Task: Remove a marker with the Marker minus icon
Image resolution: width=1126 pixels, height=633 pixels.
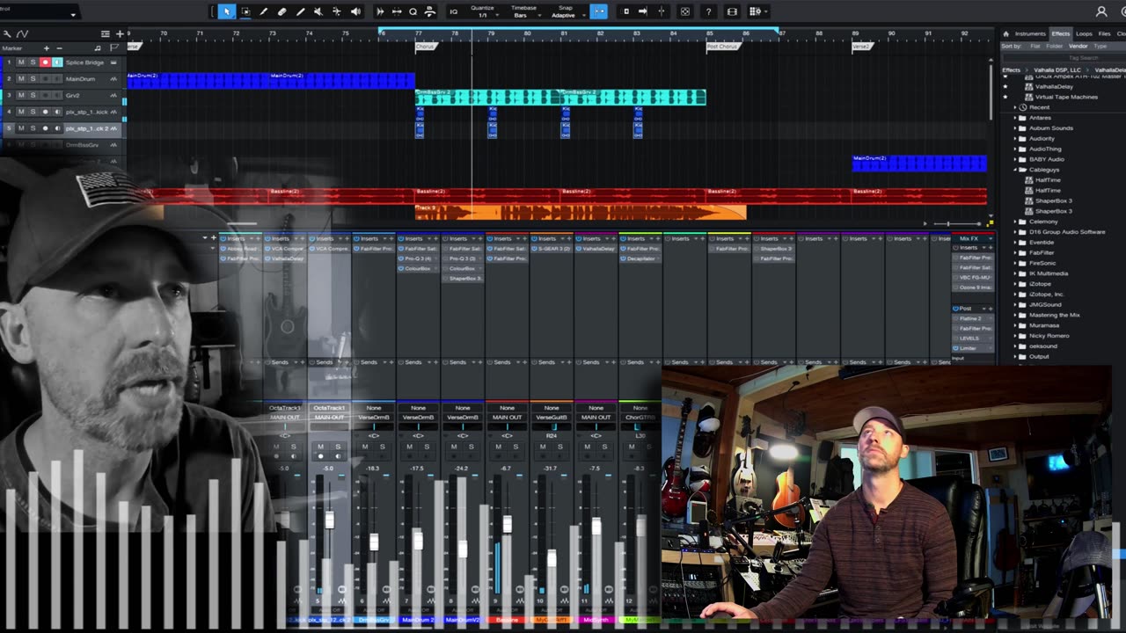Action: click(58, 47)
